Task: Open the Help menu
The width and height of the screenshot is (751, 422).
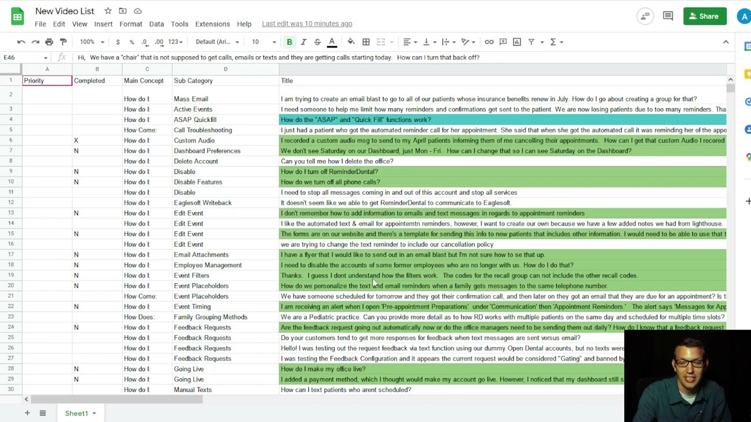Action: pyautogui.click(x=244, y=24)
